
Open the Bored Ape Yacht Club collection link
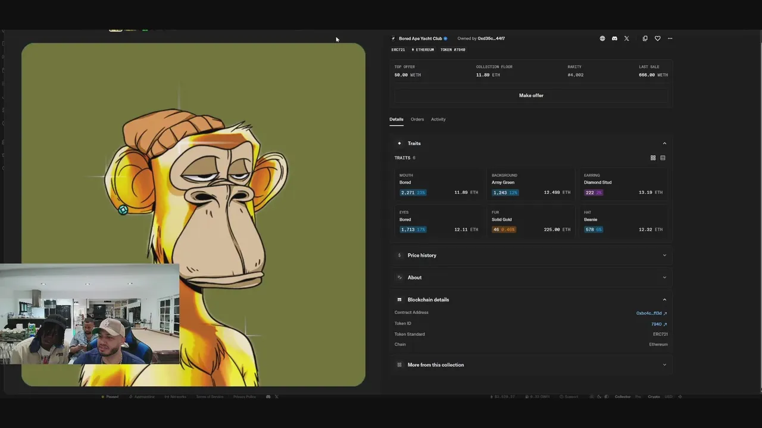[x=420, y=39]
